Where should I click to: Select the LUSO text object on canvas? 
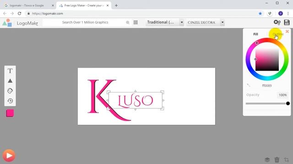pyautogui.click(x=136, y=101)
